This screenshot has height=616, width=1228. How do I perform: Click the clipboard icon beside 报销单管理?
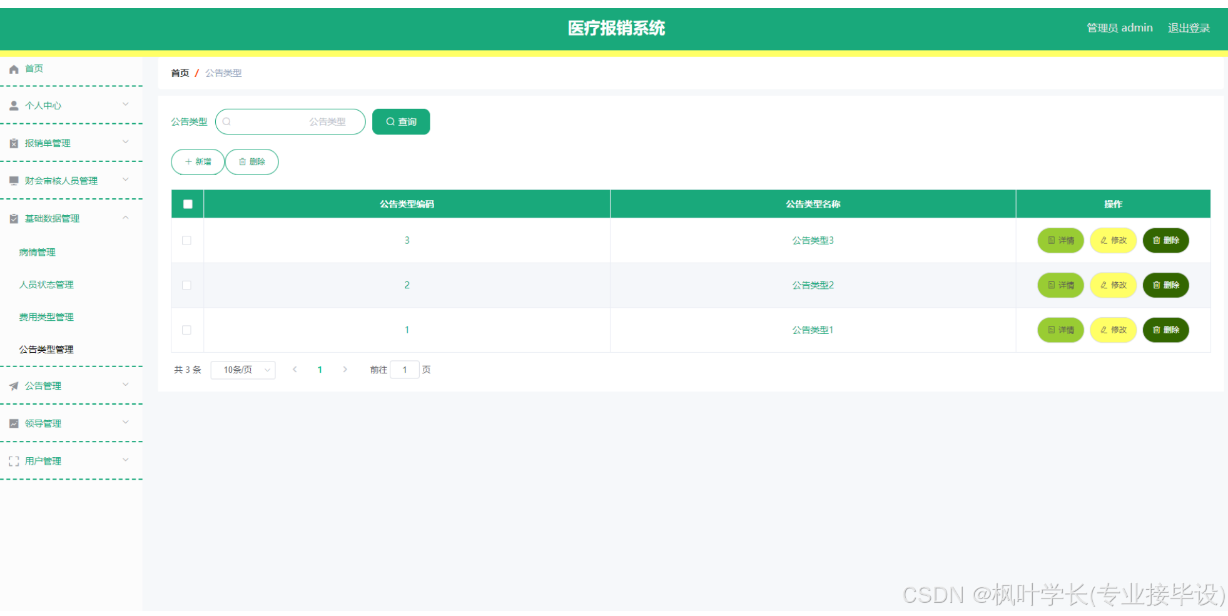point(14,143)
